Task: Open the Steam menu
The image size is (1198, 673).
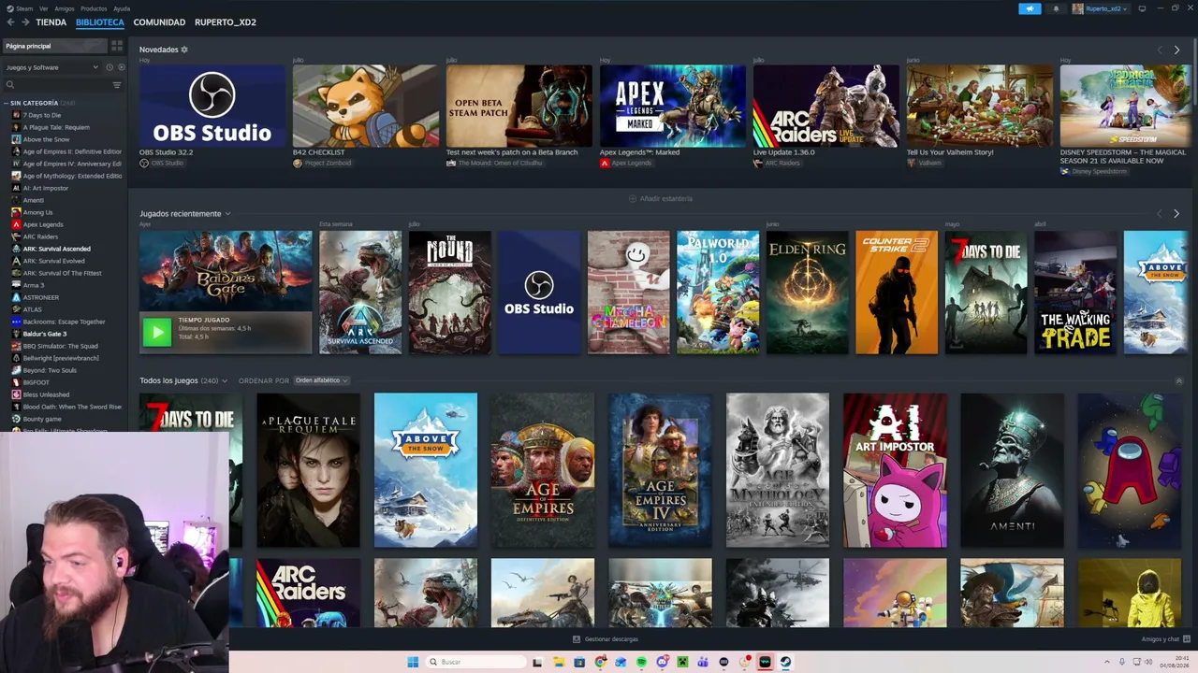Action: coord(24,8)
